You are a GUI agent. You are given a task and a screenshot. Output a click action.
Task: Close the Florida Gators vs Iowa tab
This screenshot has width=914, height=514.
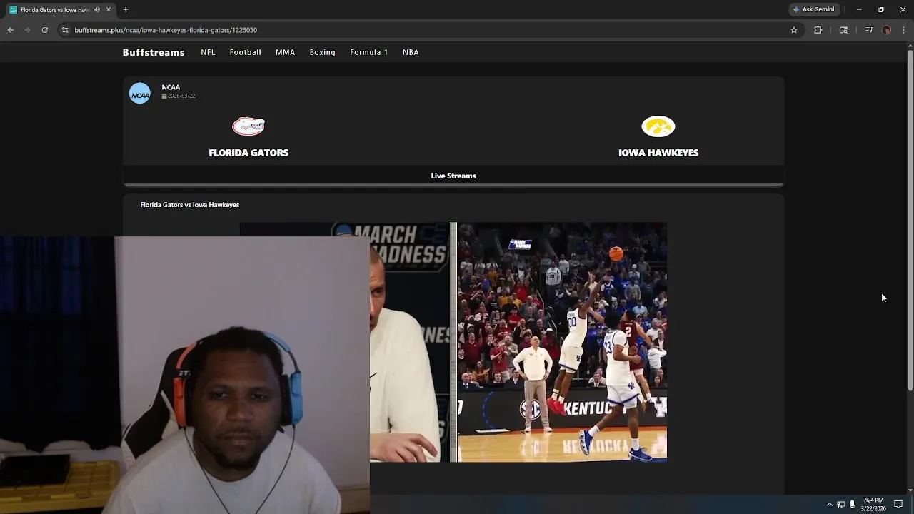[x=109, y=10]
